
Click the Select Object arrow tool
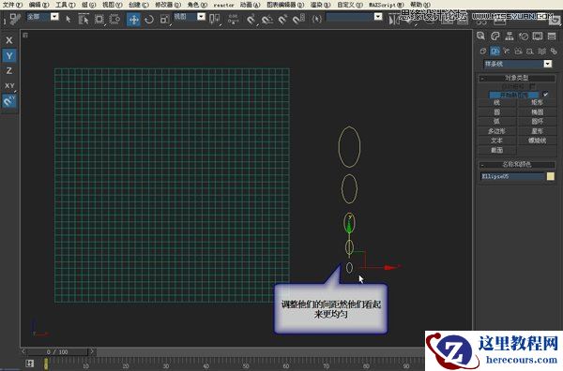tap(68, 19)
